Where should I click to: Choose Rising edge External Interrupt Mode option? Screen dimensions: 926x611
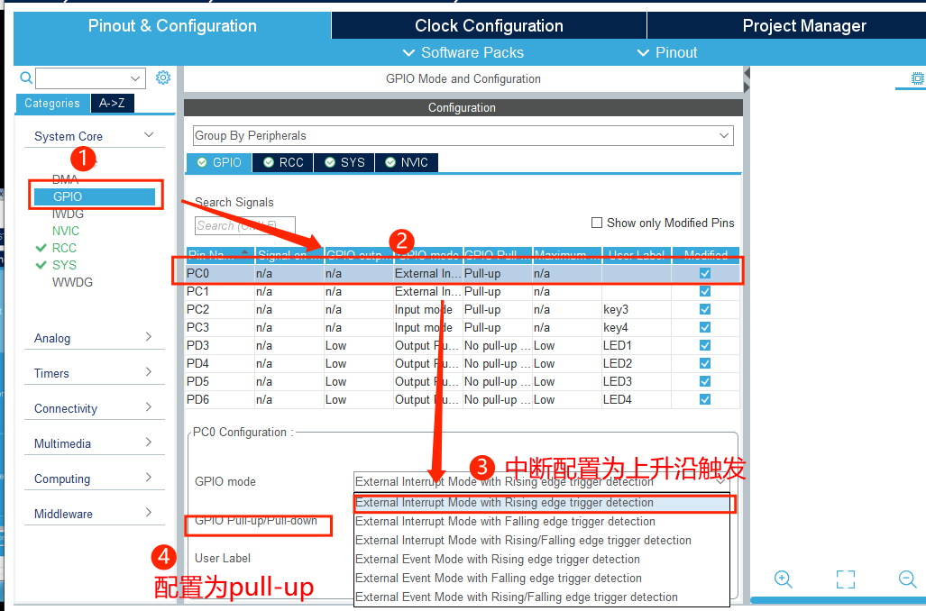[542, 502]
